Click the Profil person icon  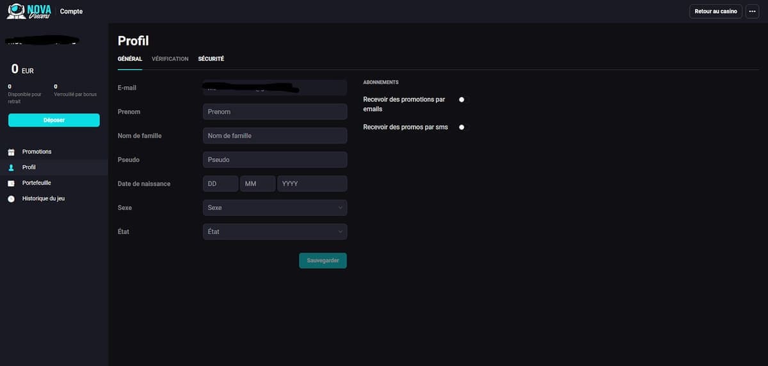point(11,168)
